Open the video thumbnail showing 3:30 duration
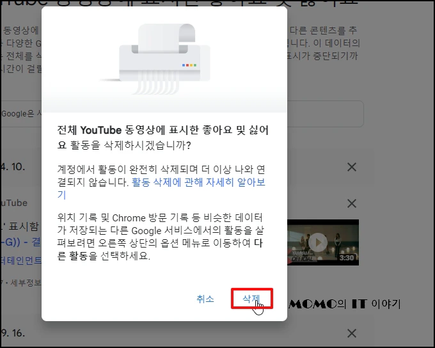 pos(323,242)
